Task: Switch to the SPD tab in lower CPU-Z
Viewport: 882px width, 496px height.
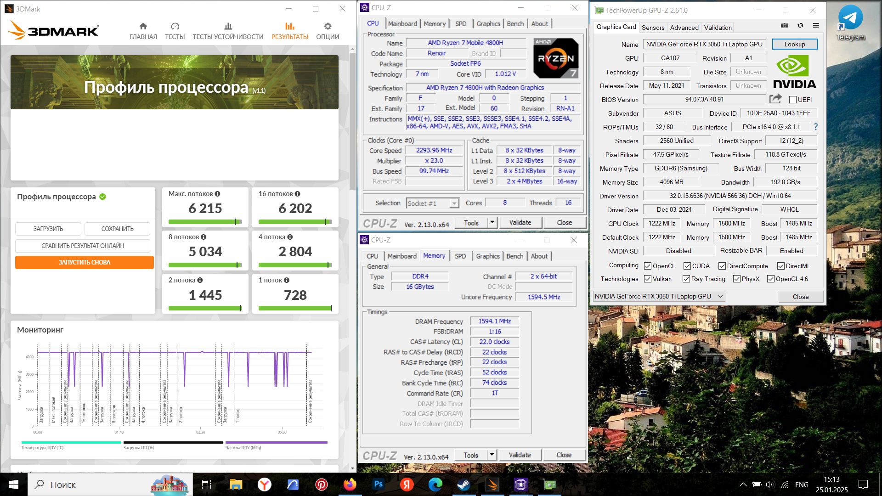Action: [x=460, y=256]
